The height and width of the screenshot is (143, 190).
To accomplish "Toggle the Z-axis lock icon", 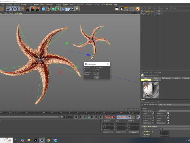I will (x=17, y=9).
